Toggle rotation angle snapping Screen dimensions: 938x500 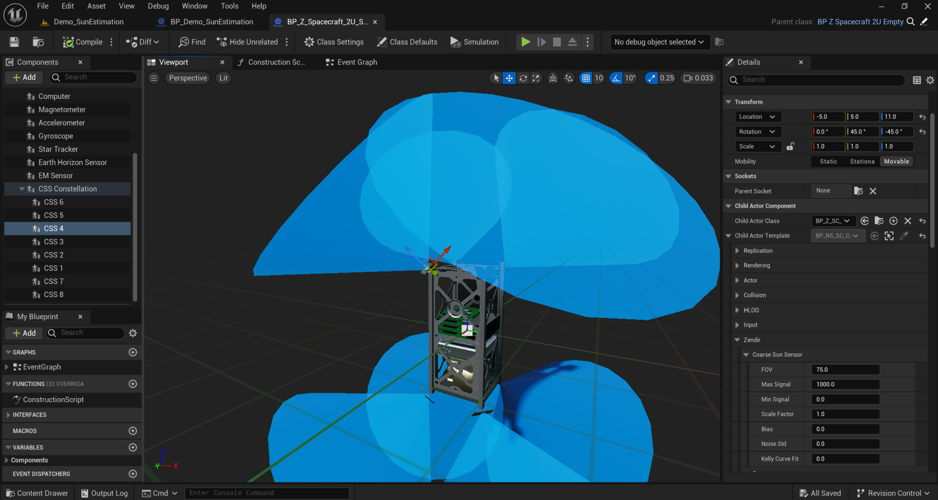[616, 78]
